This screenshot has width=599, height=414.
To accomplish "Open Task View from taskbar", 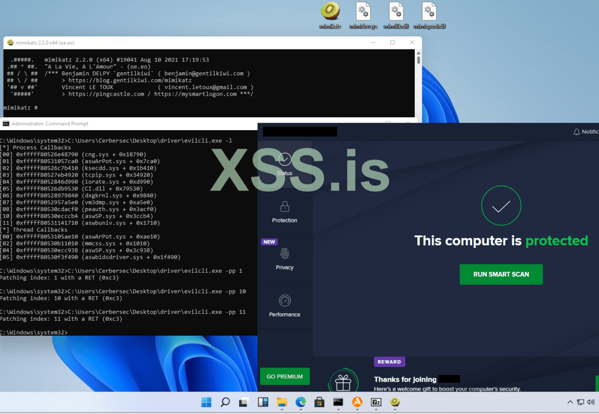I will click(x=244, y=402).
